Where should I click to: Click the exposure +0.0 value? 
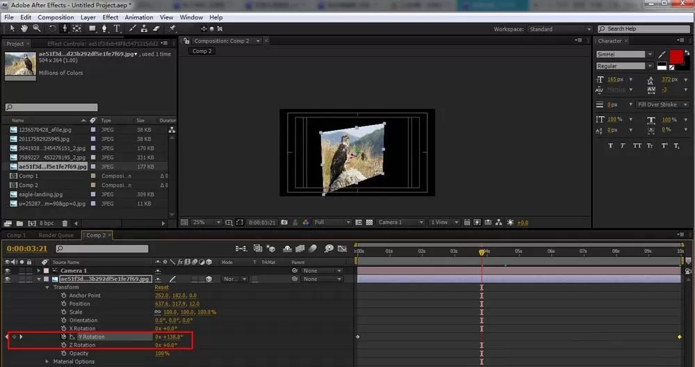coord(523,222)
